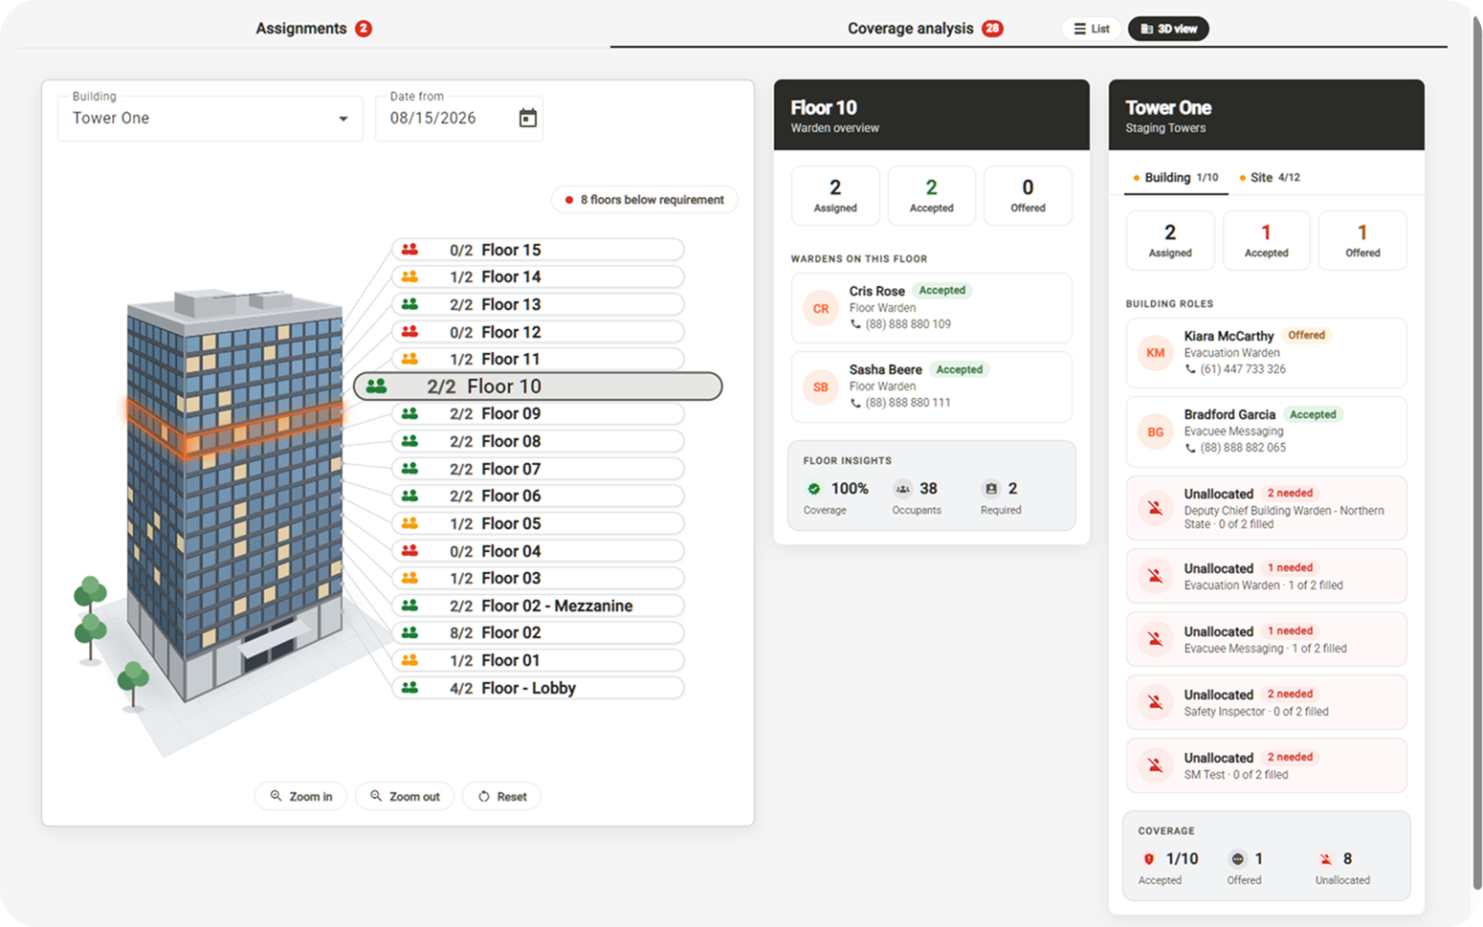Click the Date from input field

459,119
